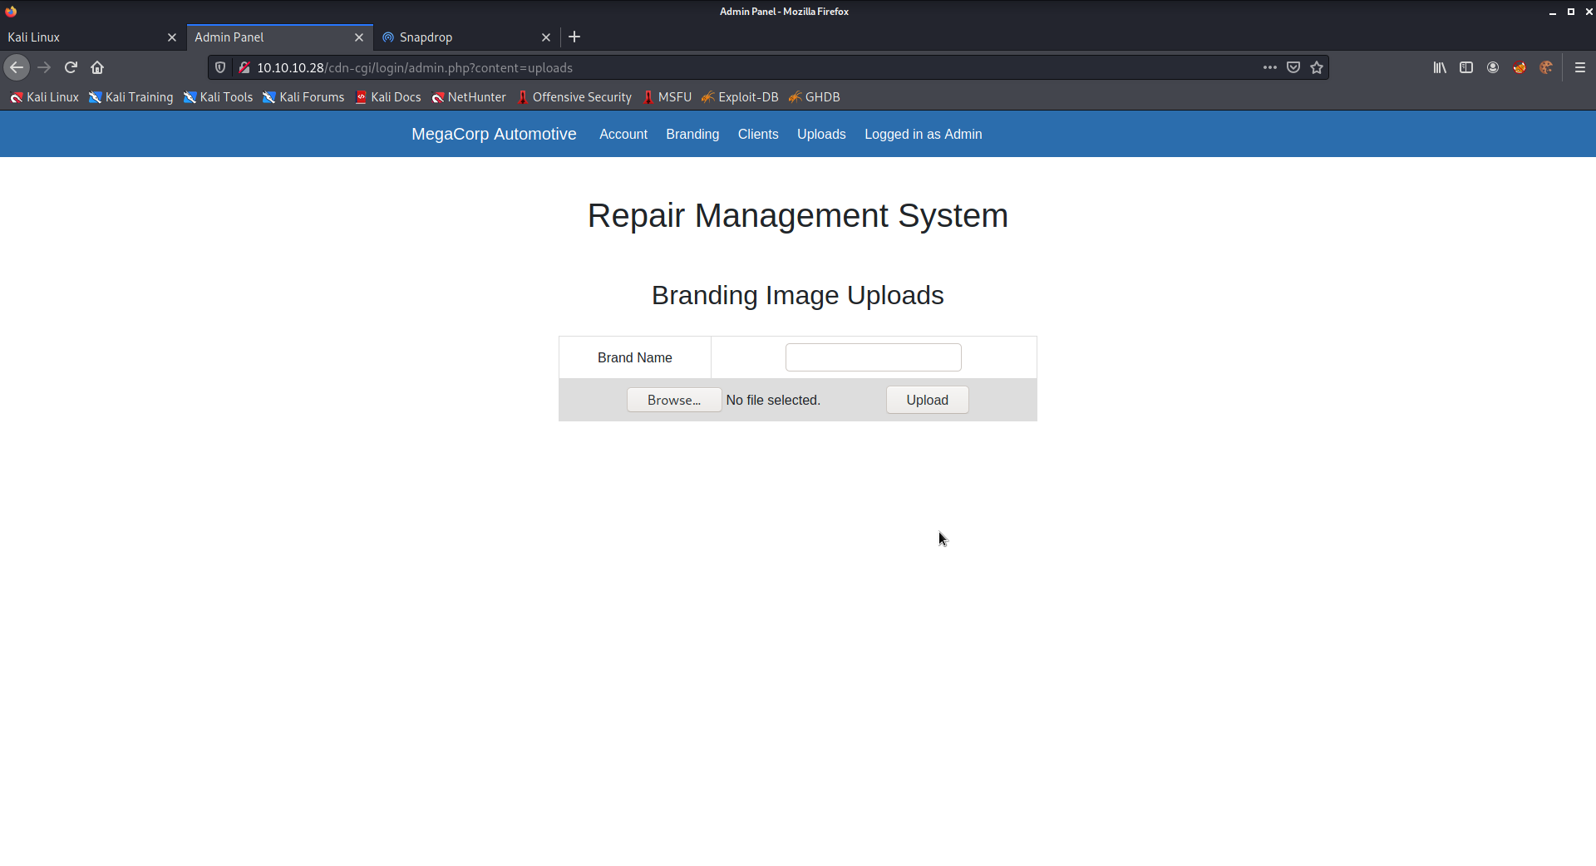
Task: Show the sidebars panel
Action: (1466, 67)
